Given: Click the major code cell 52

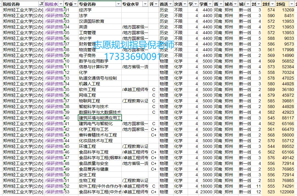Looking at the screenshot, I should click(x=71, y=186).
